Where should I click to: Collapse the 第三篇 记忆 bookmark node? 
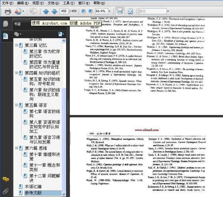[16, 45]
